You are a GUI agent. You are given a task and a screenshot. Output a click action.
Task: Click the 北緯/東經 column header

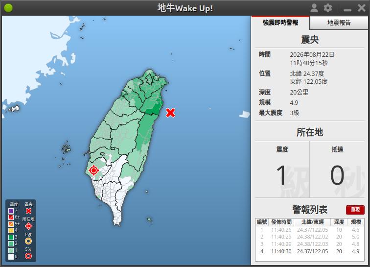click(x=312, y=222)
